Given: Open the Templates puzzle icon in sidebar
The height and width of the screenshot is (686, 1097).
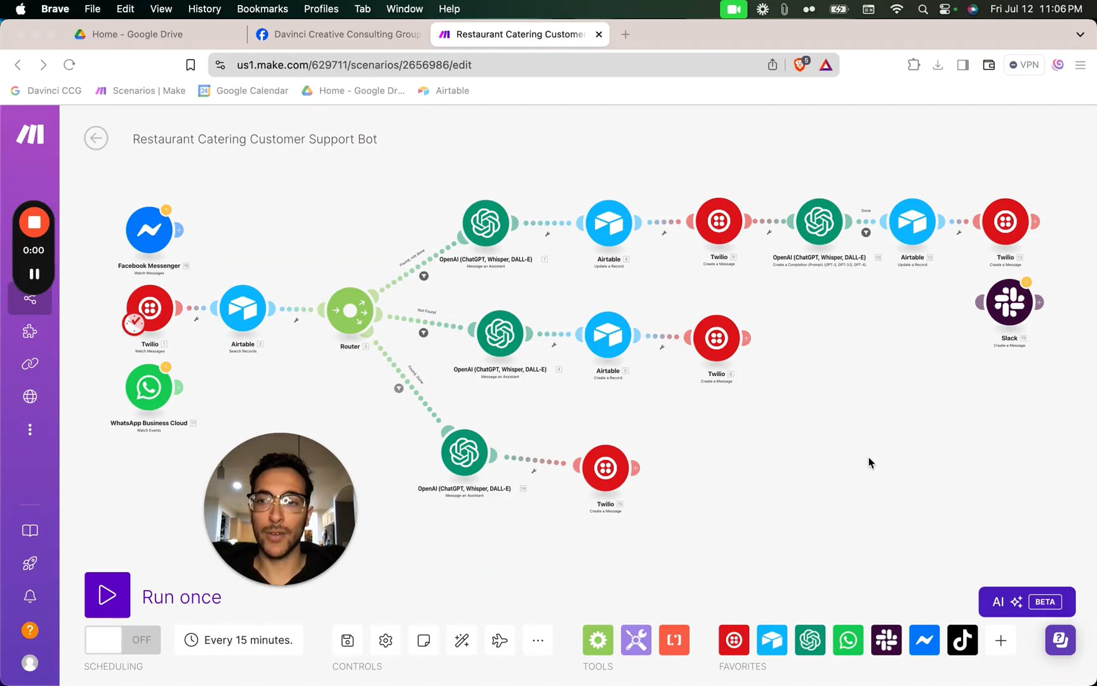Looking at the screenshot, I should [30, 331].
